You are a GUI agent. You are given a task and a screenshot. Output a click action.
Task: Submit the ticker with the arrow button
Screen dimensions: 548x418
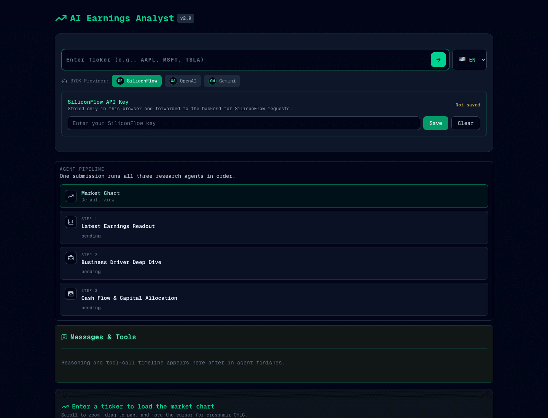tap(438, 60)
